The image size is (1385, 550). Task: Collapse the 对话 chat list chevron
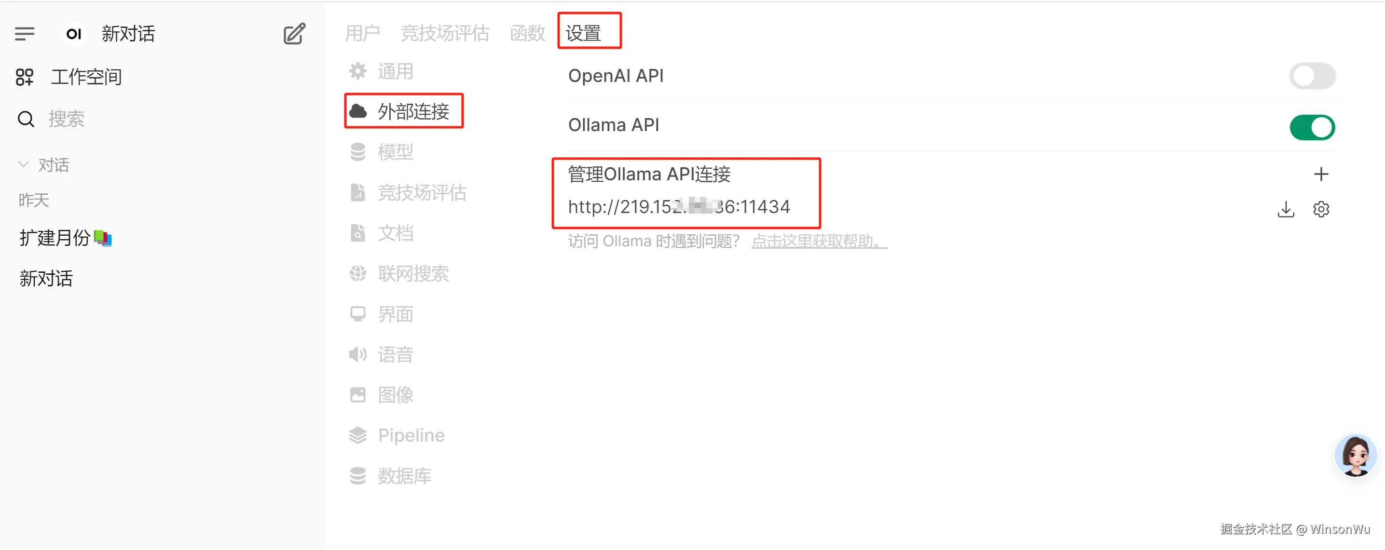point(23,164)
